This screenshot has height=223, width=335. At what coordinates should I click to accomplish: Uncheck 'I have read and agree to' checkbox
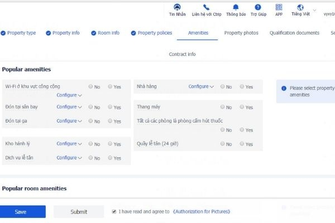(114, 211)
